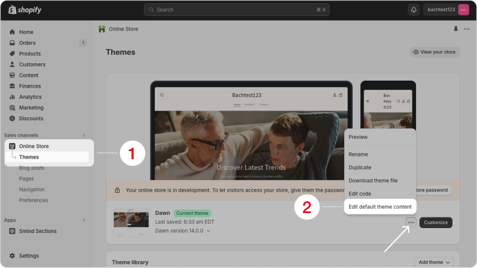The width and height of the screenshot is (477, 268).
Task: Expand the Apps section chevron
Action: [84, 220]
